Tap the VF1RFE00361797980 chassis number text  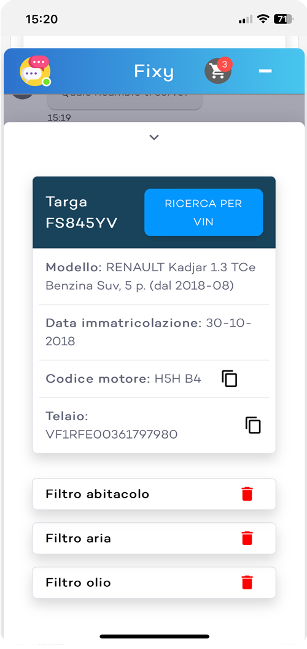tap(112, 434)
